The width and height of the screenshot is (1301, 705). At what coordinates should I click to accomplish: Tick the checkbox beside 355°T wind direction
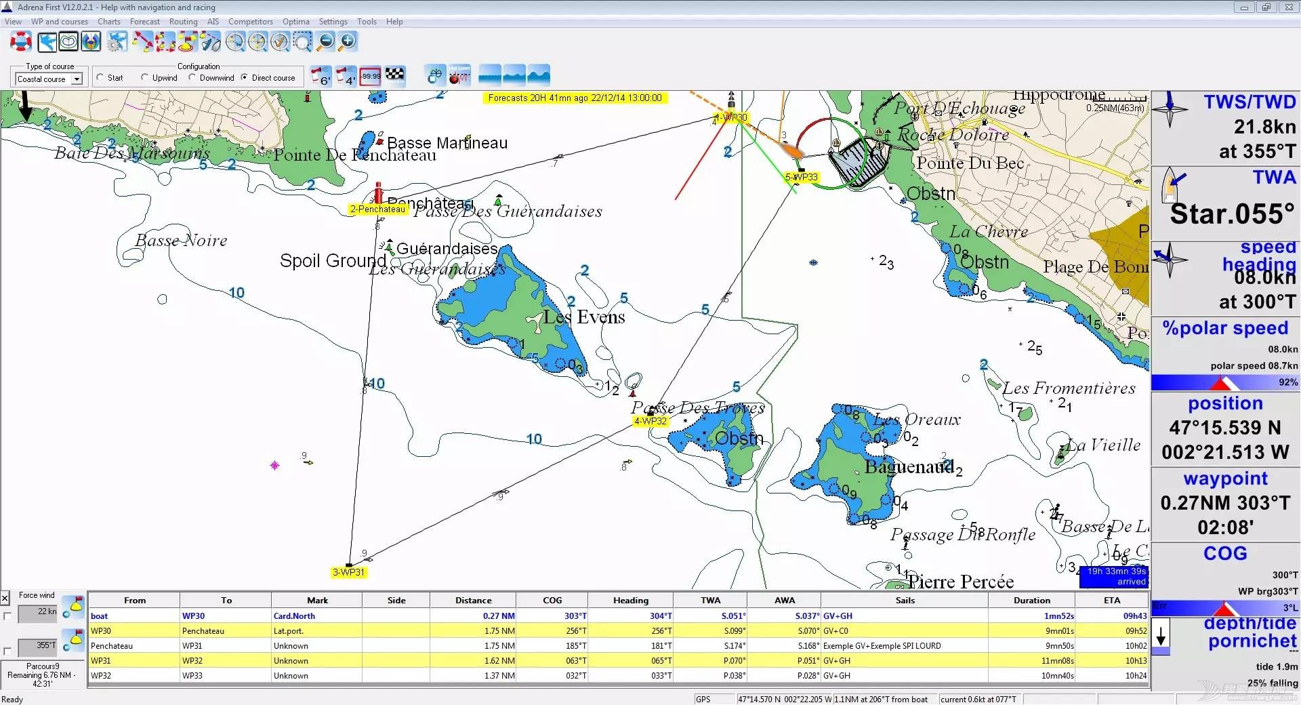tap(7, 651)
